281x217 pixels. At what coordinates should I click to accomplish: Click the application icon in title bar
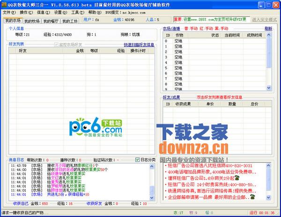(x=4, y=5)
